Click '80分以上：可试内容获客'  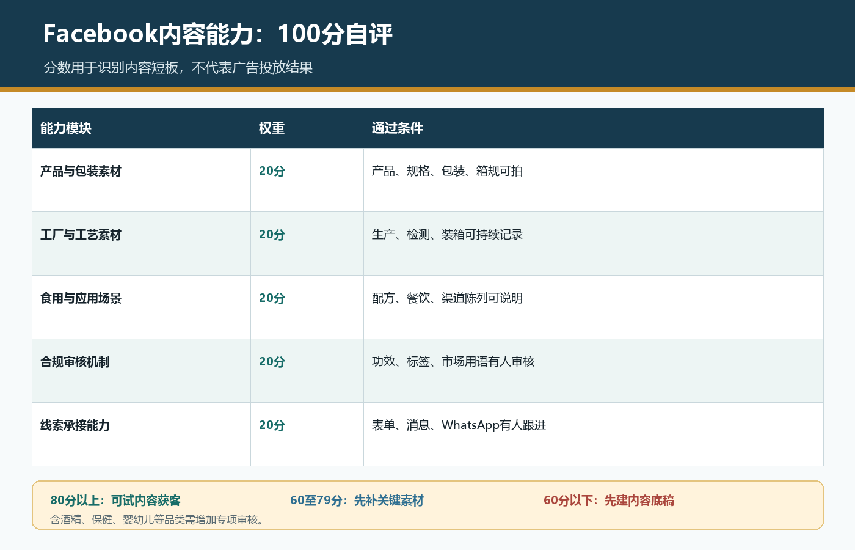(x=115, y=501)
